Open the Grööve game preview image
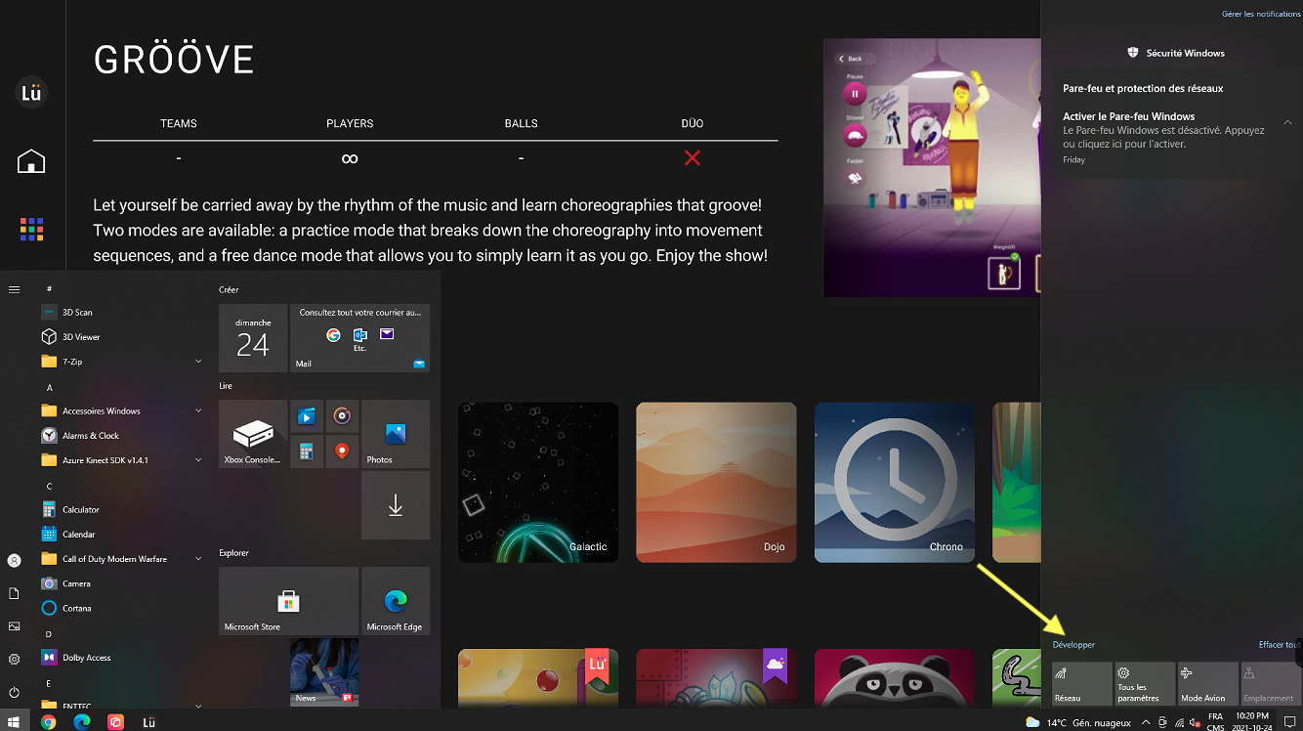The height and width of the screenshot is (731, 1303). [x=932, y=167]
